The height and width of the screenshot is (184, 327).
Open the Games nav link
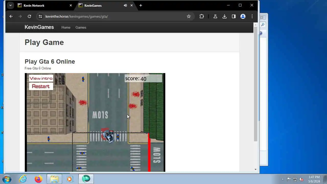pyautogui.click(x=81, y=27)
